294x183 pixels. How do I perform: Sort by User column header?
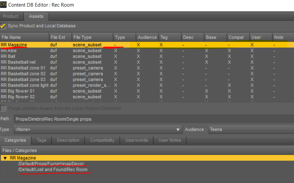point(261,37)
